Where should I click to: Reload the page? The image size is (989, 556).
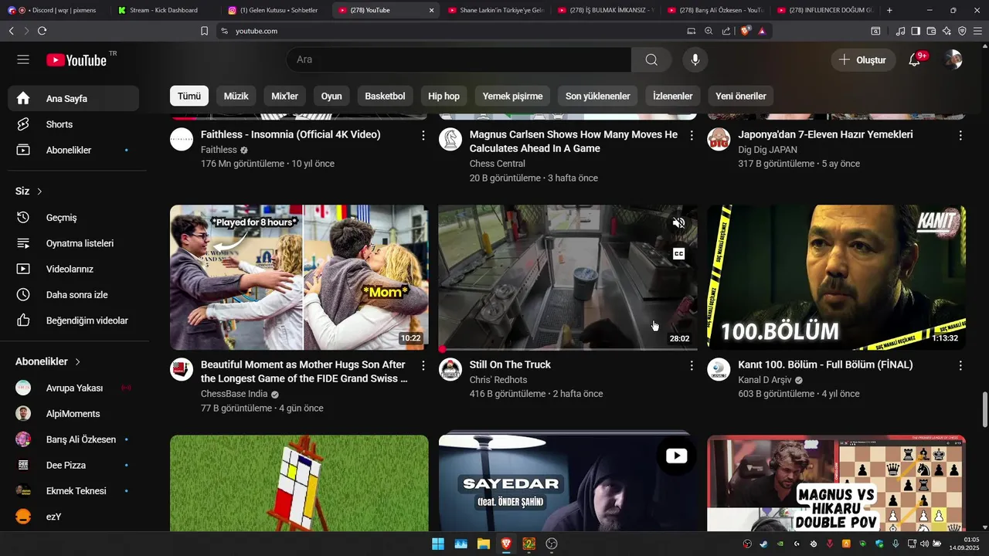42,31
